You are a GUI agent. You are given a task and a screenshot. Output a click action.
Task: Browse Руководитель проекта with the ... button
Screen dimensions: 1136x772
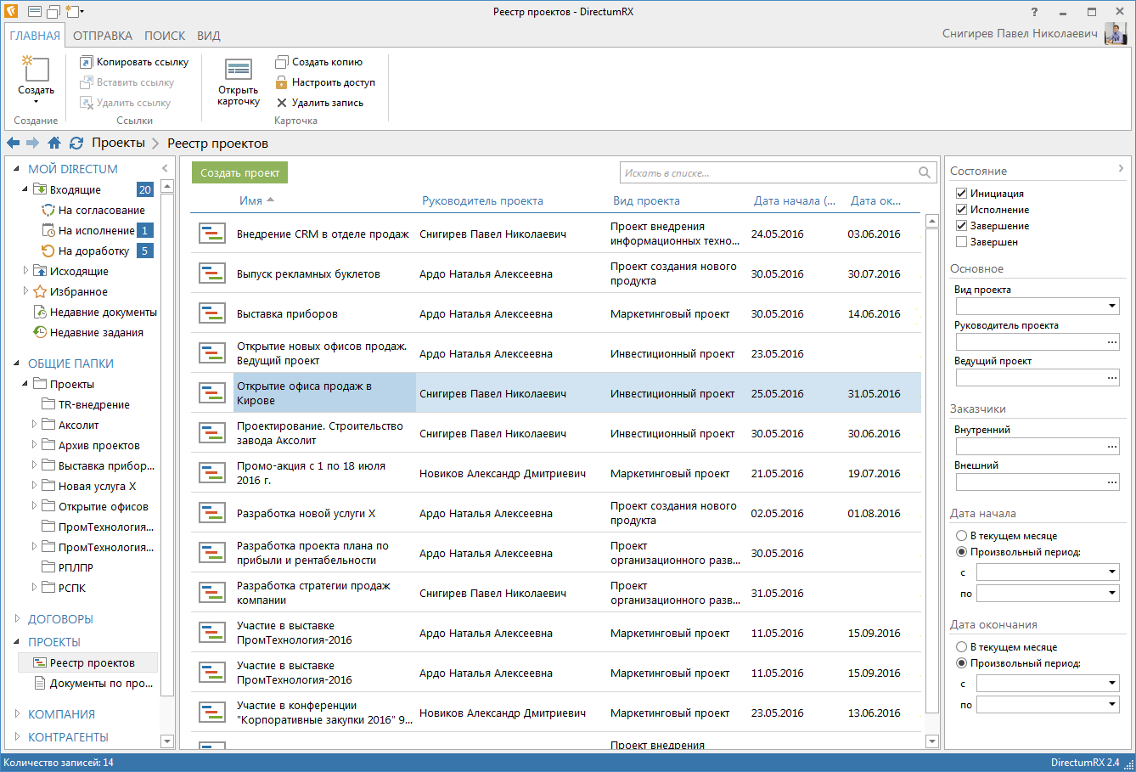click(1112, 341)
